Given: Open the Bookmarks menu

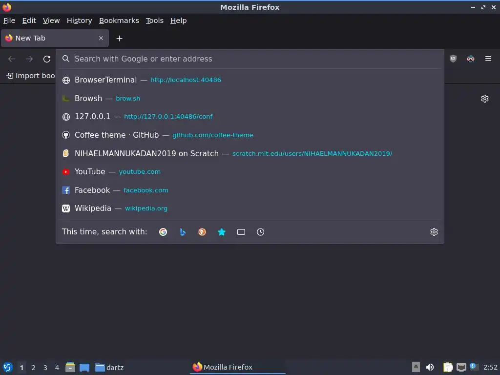Looking at the screenshot, I should click(x=119, y=21).
